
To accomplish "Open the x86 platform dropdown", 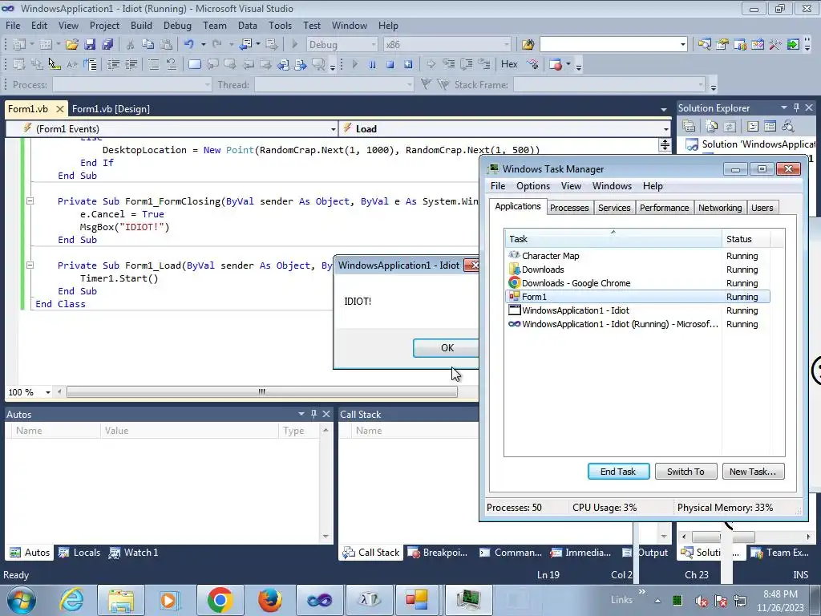I will [507, 45].
